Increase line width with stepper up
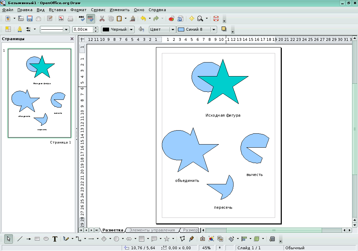Screen dimensions: 358x251 pos(96,28)
